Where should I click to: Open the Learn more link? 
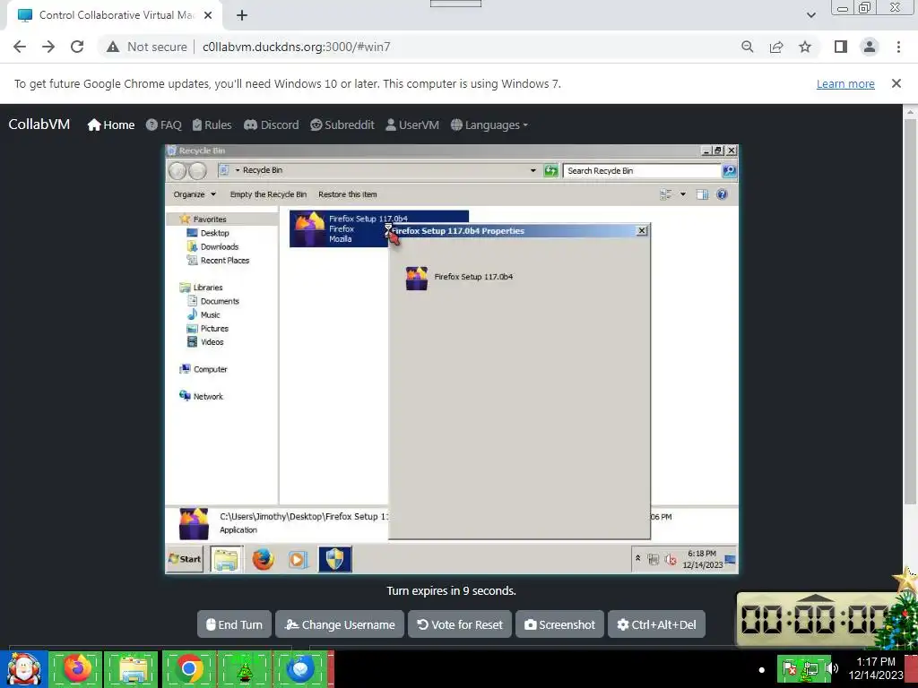pyautogui.click(x=845, y=83)
